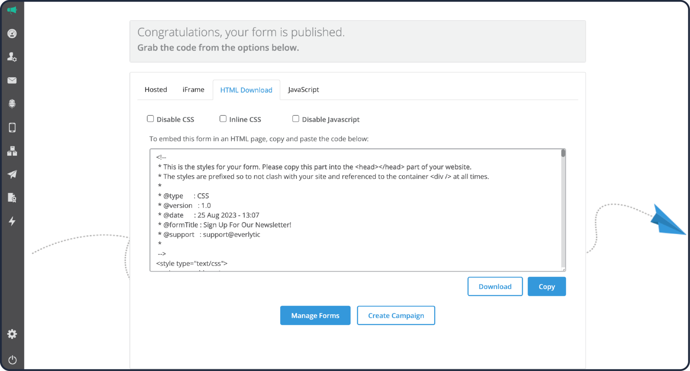This screenshot has height=371, width=690.
Task: Open the dashboard speedometer icon
Action: click(12, 33)
